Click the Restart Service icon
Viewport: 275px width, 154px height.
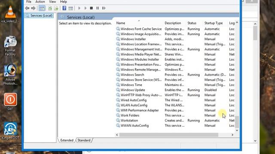click(x=104, y=8)
